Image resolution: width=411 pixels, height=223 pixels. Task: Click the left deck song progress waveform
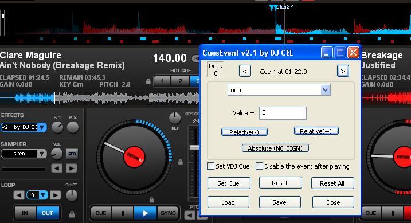tap(100, 98)
